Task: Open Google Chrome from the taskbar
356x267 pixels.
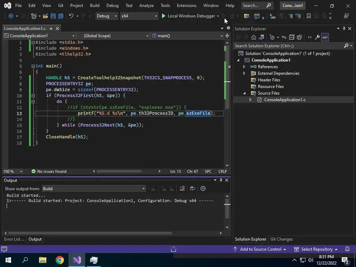Action: pos(60,260)
